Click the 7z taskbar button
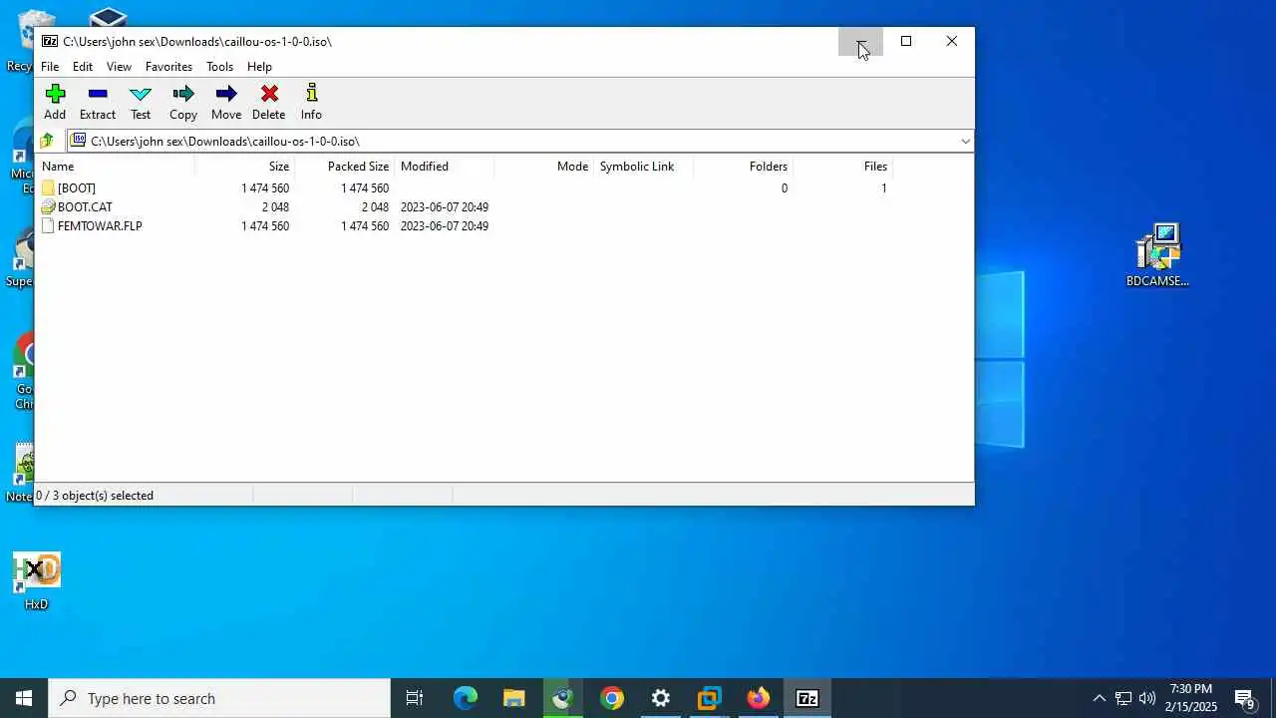Viewport: 1276px width, 718px height. click(x=807, y=698)
